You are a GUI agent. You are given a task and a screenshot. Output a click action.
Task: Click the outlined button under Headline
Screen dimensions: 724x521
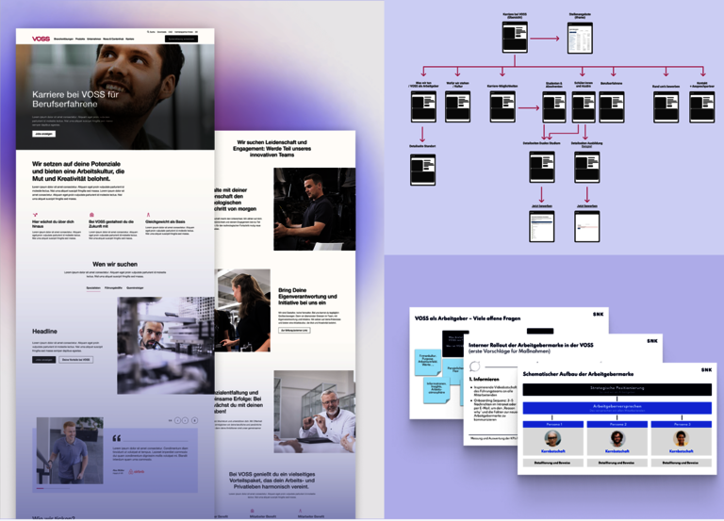pyautogui.click(x=76, y=360)
